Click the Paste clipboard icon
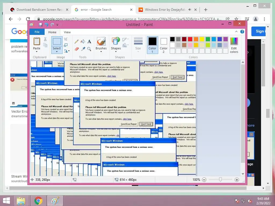275x206 pixels. point(37,42)
